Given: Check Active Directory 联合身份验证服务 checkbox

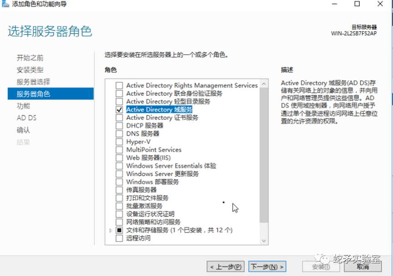Looking at the screenshot, I should pyautogui.click(x=119, y=94).
